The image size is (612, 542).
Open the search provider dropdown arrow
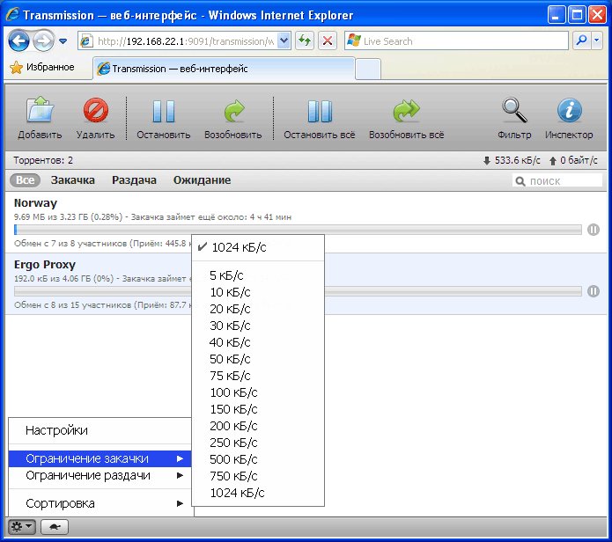597,40
